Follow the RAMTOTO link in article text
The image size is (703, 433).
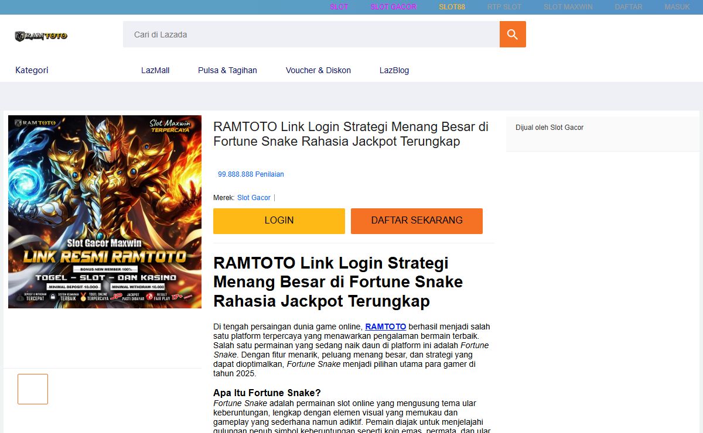click(385, 327)
